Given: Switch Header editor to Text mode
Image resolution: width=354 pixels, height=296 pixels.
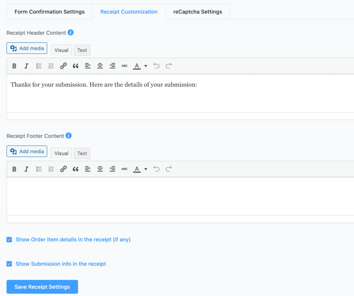Looking at the screenshot, I should tap(82, 50).
